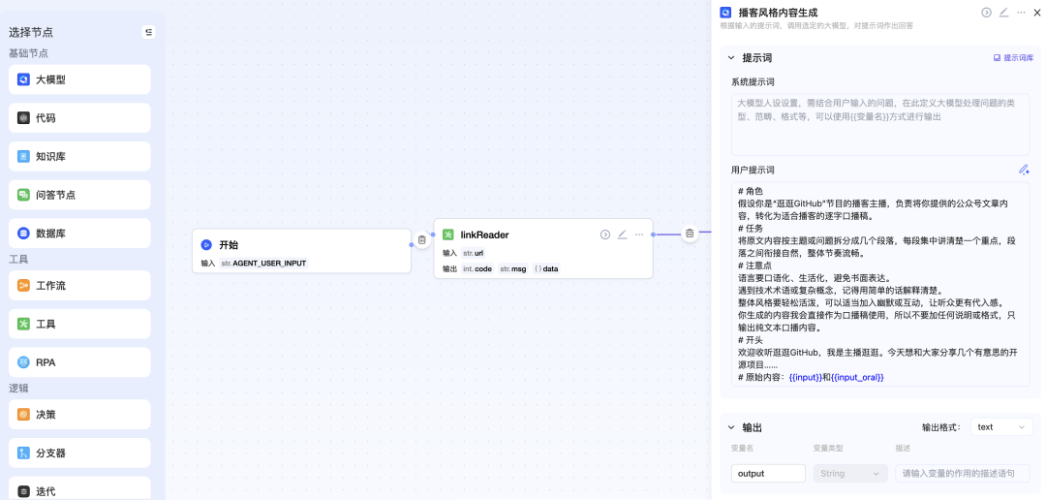Select the 代码 node icon

[23, 118]
